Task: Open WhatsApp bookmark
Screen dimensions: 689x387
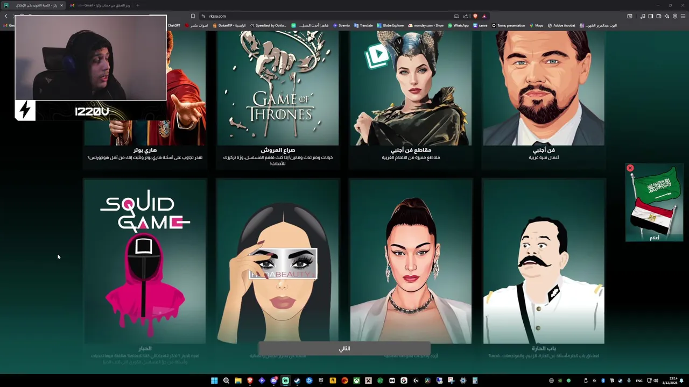Action: [458, 25]
